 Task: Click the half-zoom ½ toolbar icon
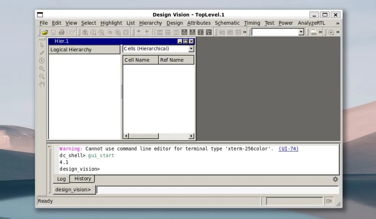pyautogui.click(x=101, y=32)
